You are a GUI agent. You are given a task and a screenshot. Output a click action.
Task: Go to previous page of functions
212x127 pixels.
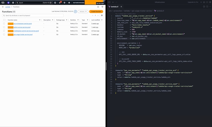pyautogui.click(x=93, y=16)
